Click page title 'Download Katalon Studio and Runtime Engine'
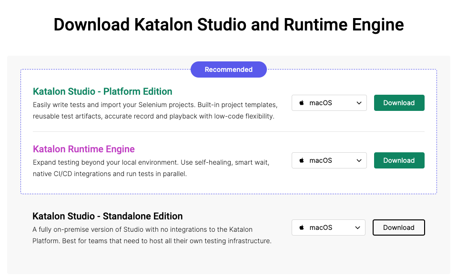Image resolution: width=457 pixels, height=277 pixels. [229, 24]
